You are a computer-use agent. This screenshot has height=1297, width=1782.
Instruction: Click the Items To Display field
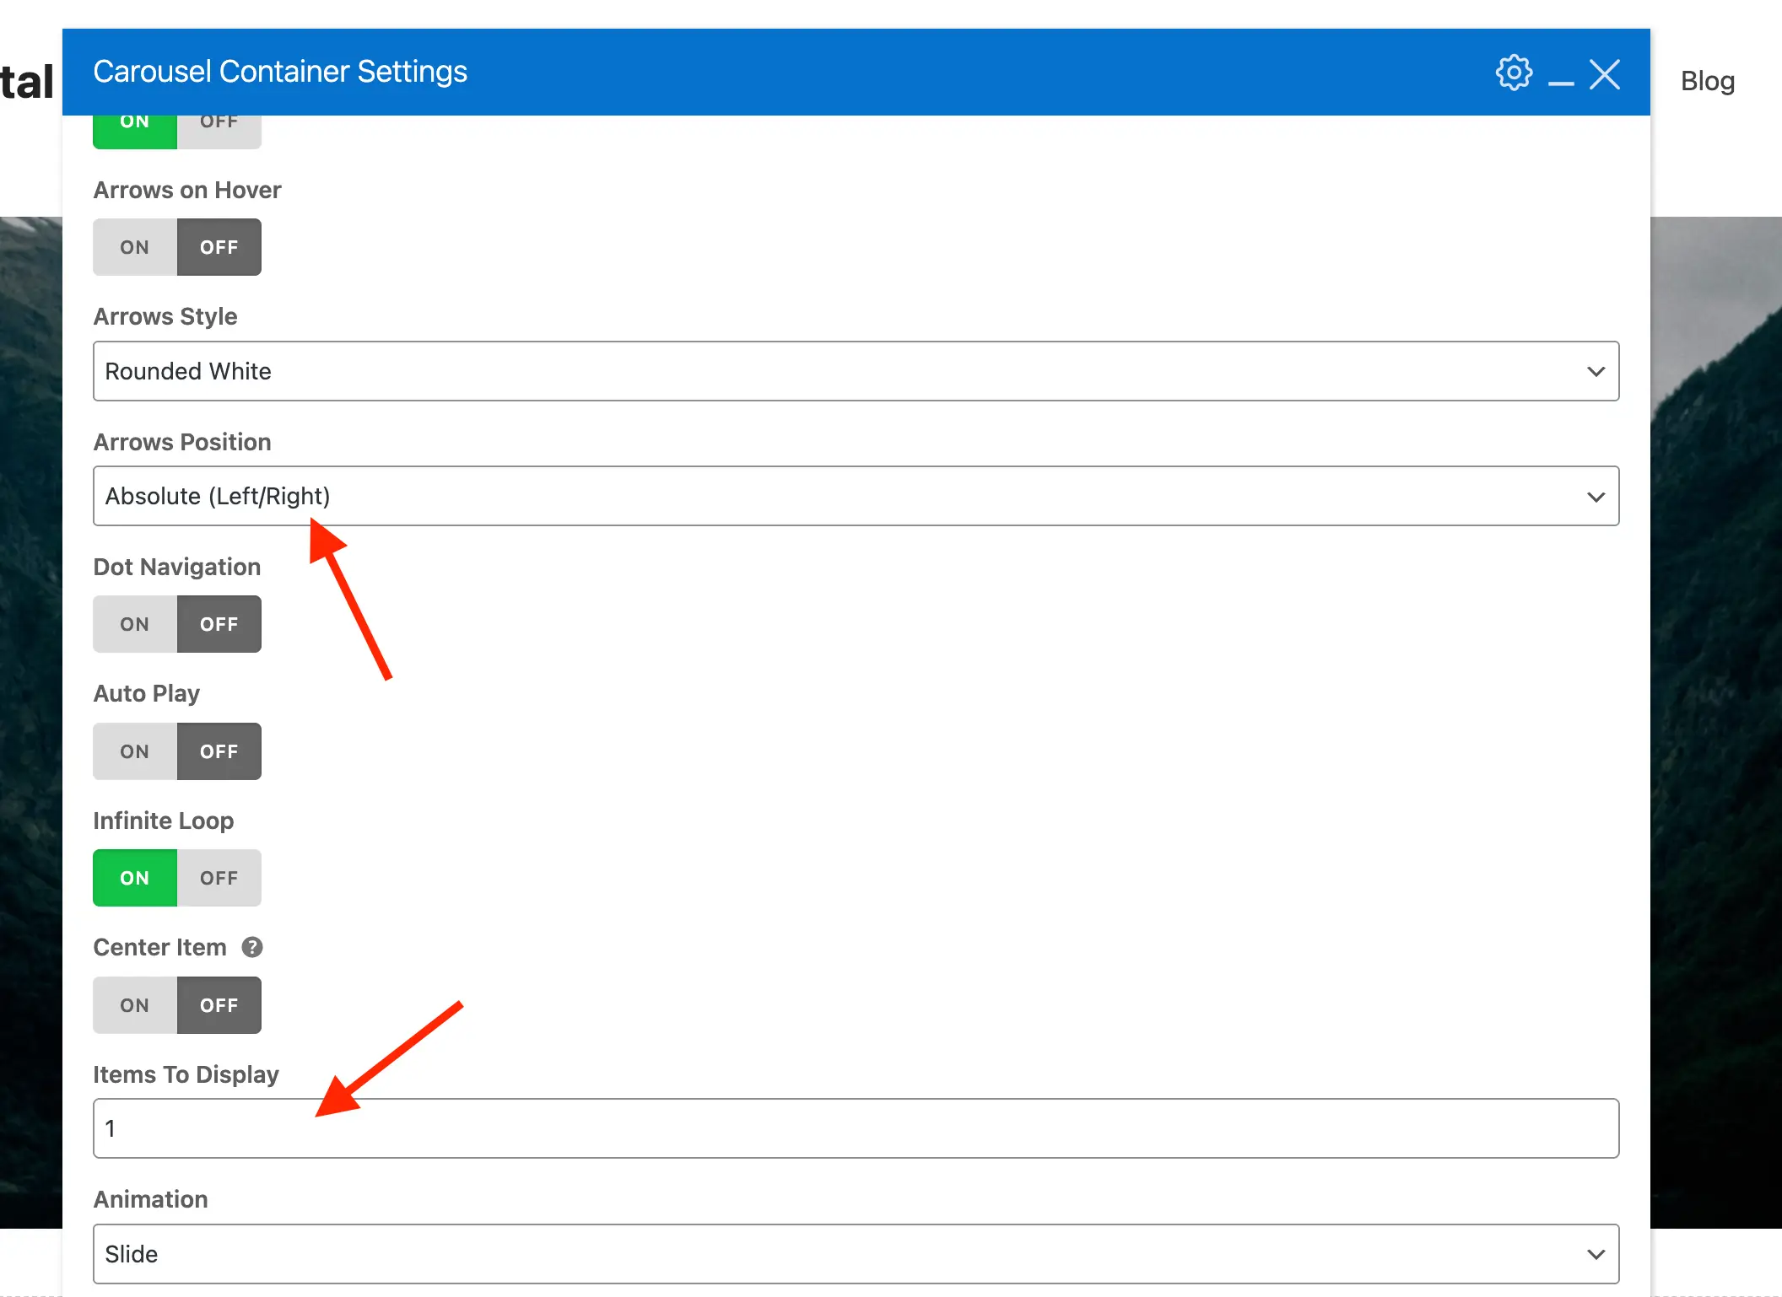tap(856, 1128)
